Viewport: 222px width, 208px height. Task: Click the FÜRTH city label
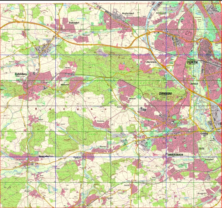(x=192, y=62)
